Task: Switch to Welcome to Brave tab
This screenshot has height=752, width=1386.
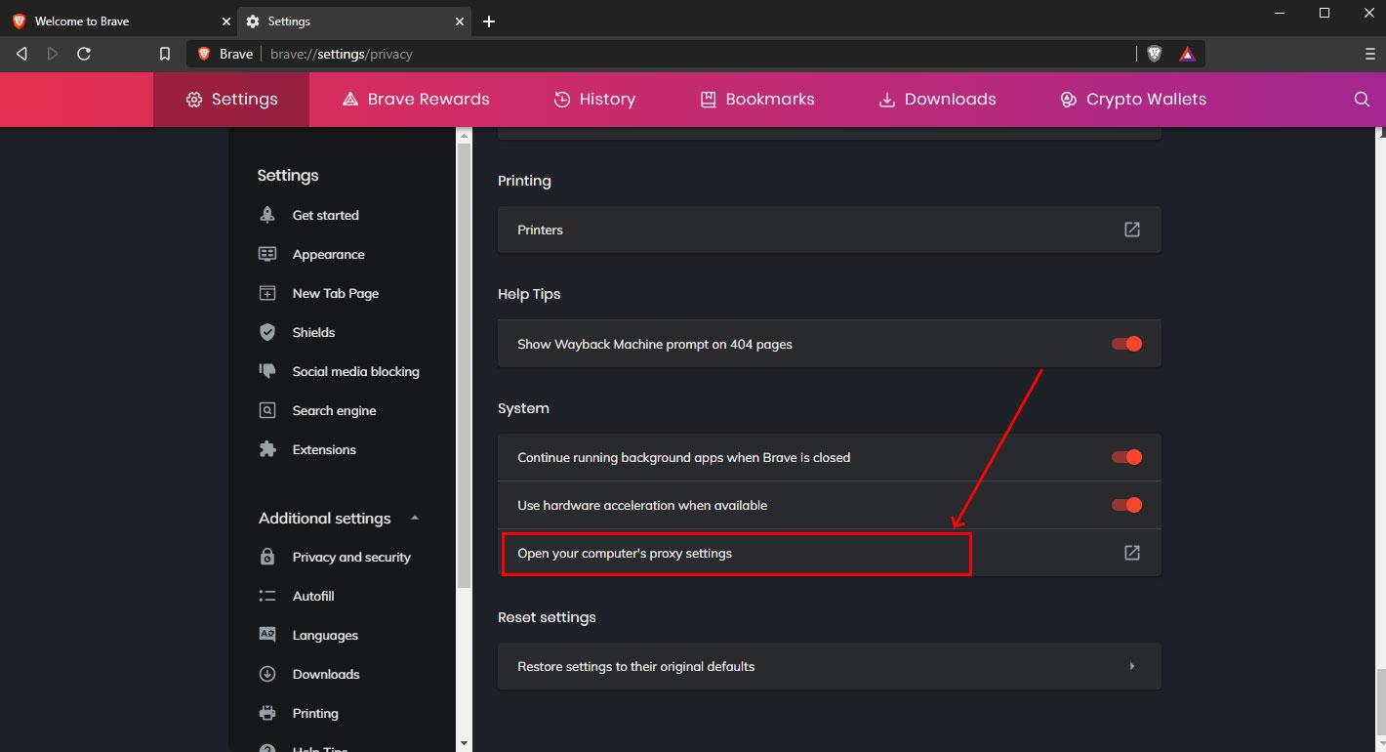Action: tap(119, 21)
